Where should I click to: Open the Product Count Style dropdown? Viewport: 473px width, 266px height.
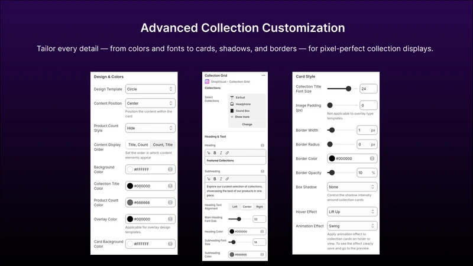click(150, 128)
